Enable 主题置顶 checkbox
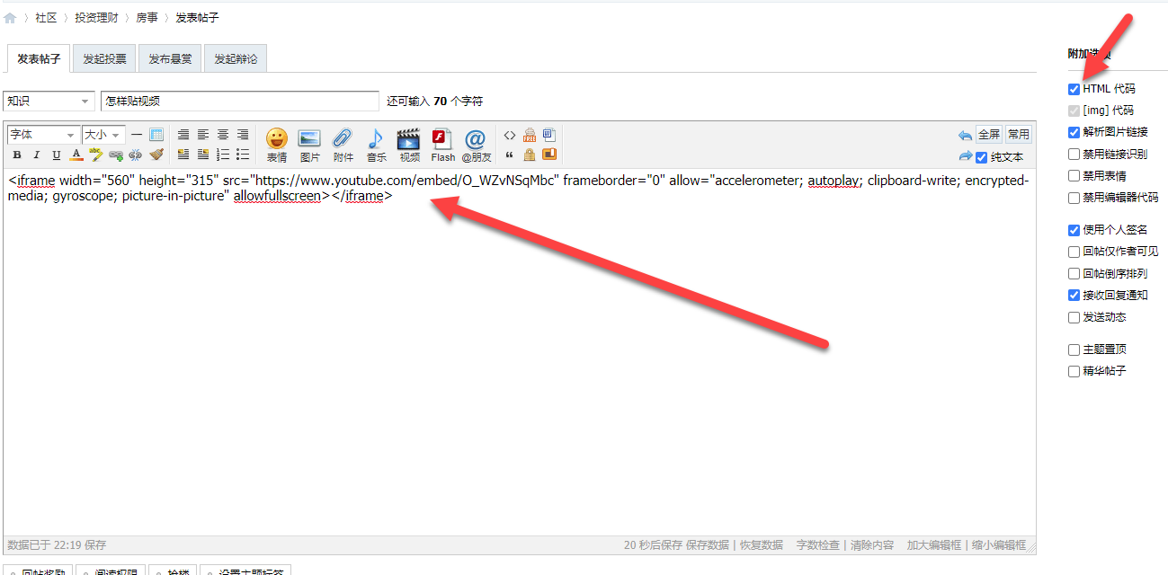 click(x=1074, y=349)
